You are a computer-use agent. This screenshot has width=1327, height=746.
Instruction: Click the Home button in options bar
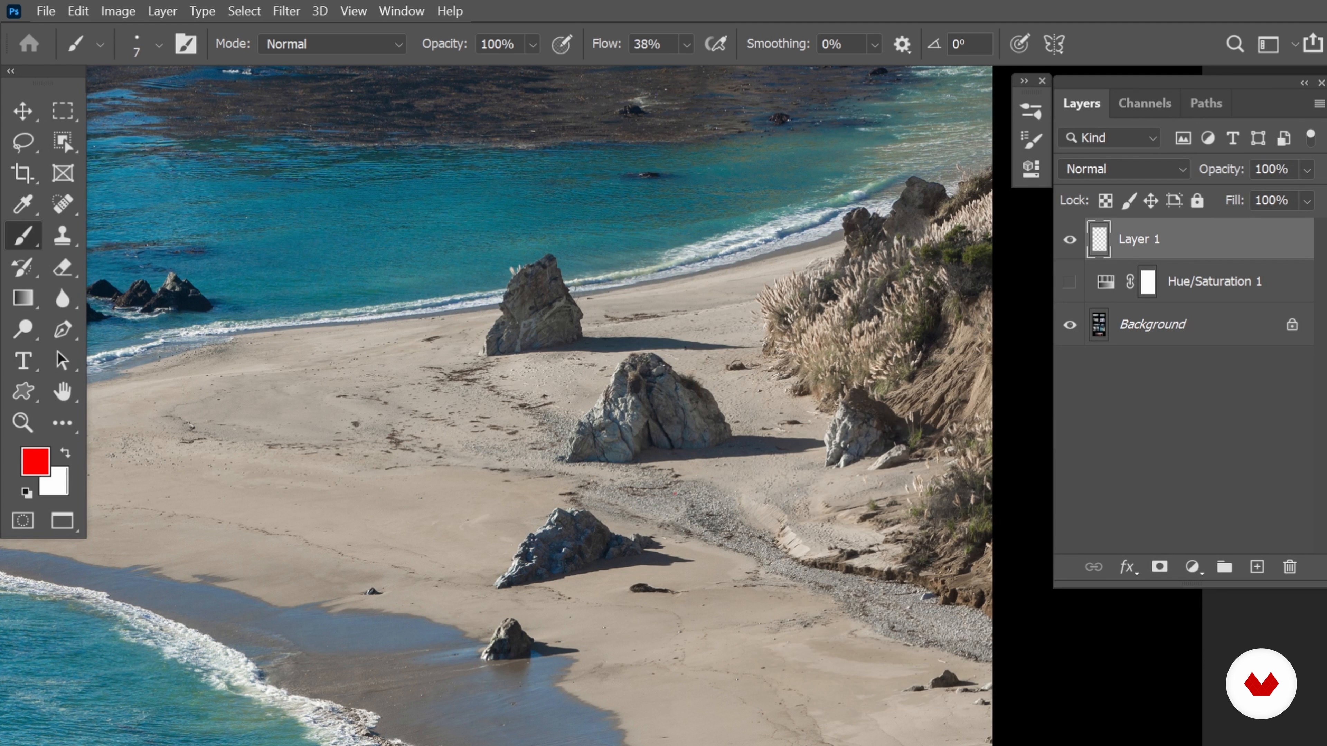click(29, 43)
